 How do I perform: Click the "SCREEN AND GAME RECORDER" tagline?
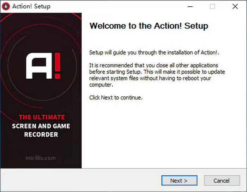tap(41, 130)
